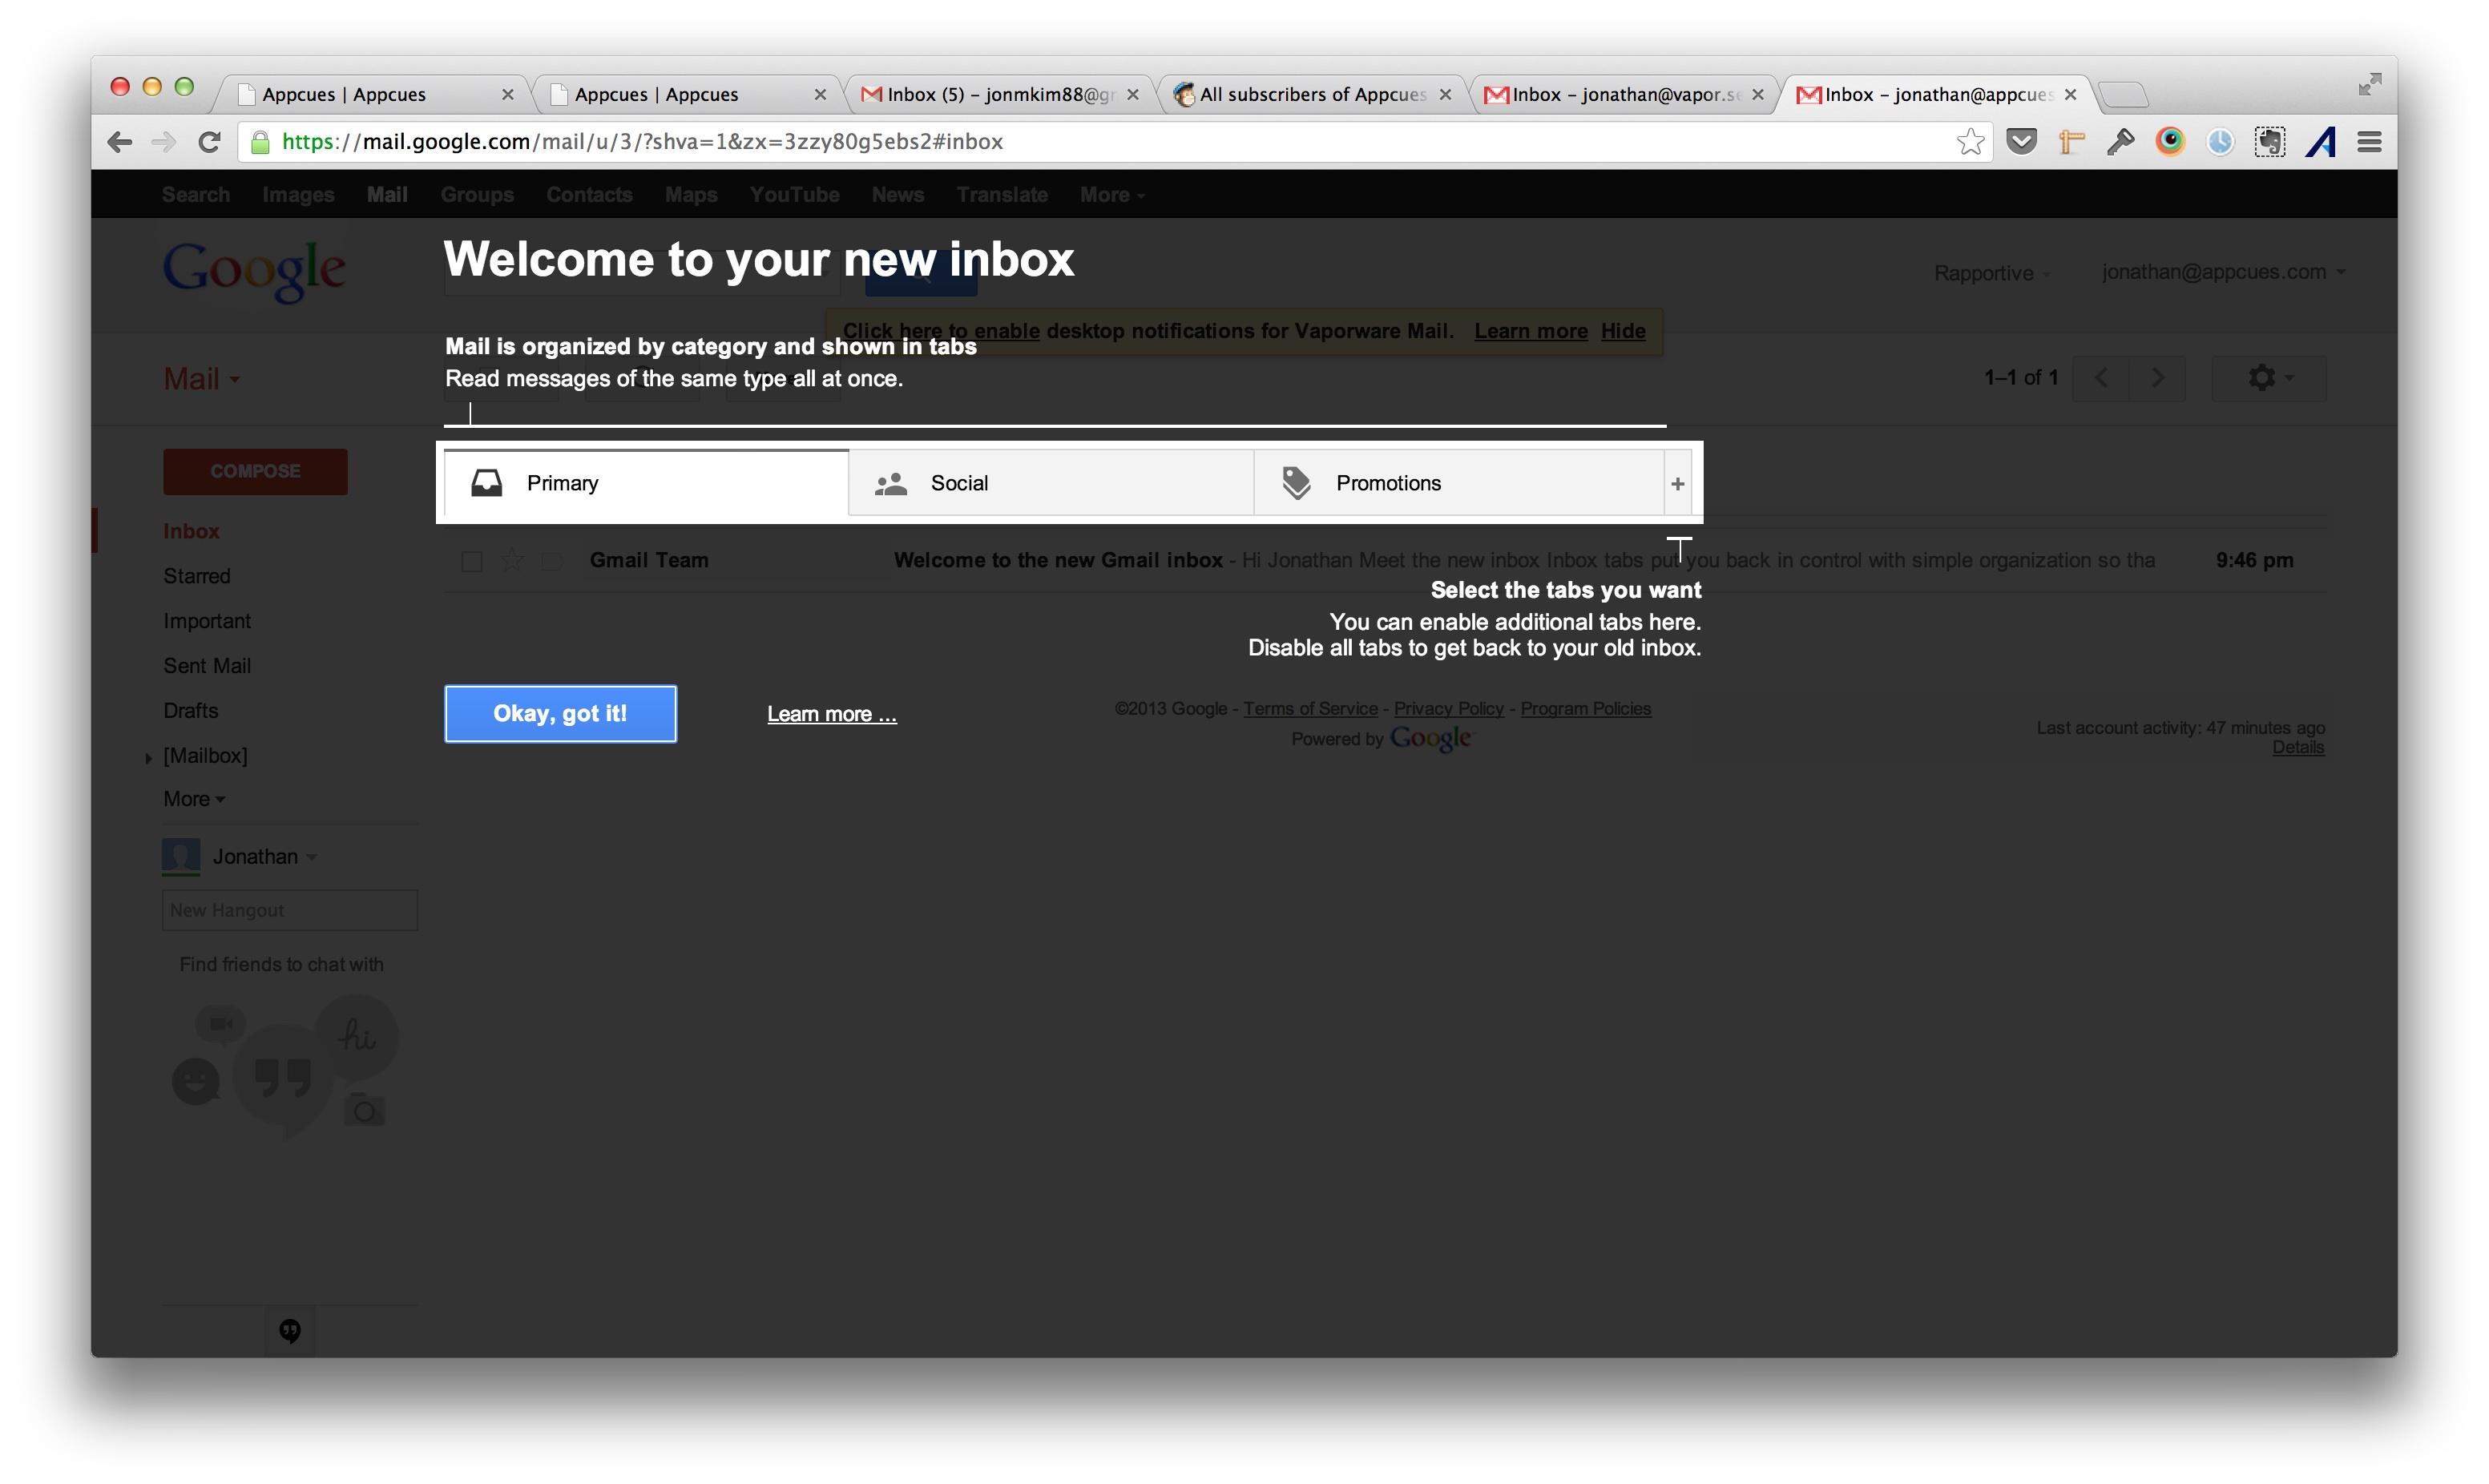Open the Inbox folder in sidebar

pyautogui.click(x=191, y=531)
